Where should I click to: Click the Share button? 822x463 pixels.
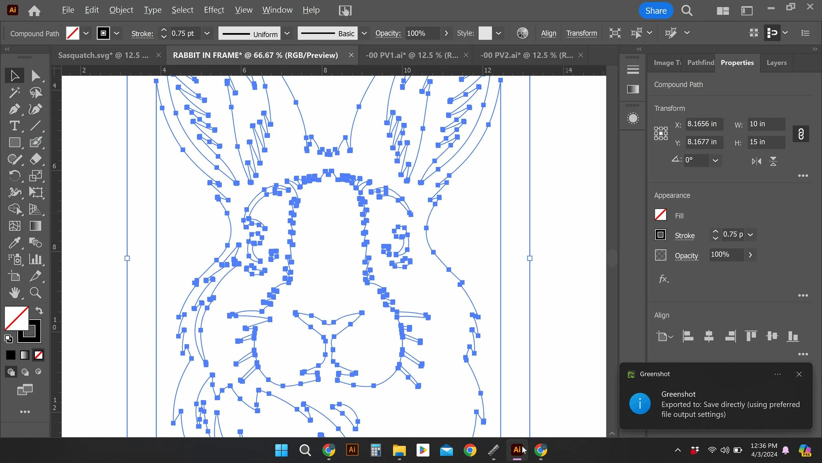656,11
